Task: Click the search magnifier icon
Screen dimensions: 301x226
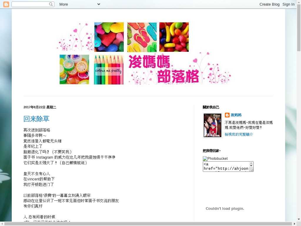Action: (x=51, y=4)
